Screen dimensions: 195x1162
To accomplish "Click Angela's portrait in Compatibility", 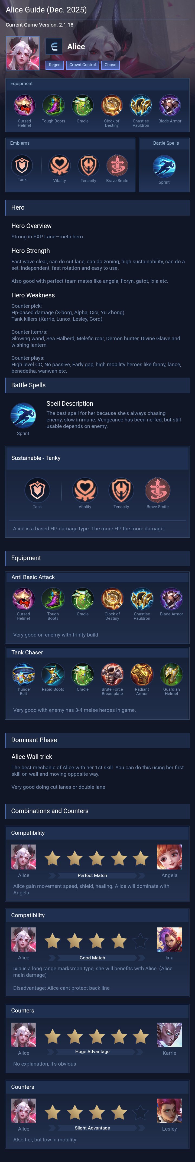I will (x=169, y=857).
